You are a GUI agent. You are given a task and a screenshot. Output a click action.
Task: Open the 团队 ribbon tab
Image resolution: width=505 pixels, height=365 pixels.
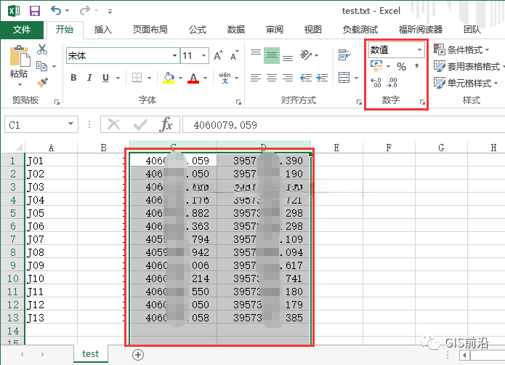(472, 30)
